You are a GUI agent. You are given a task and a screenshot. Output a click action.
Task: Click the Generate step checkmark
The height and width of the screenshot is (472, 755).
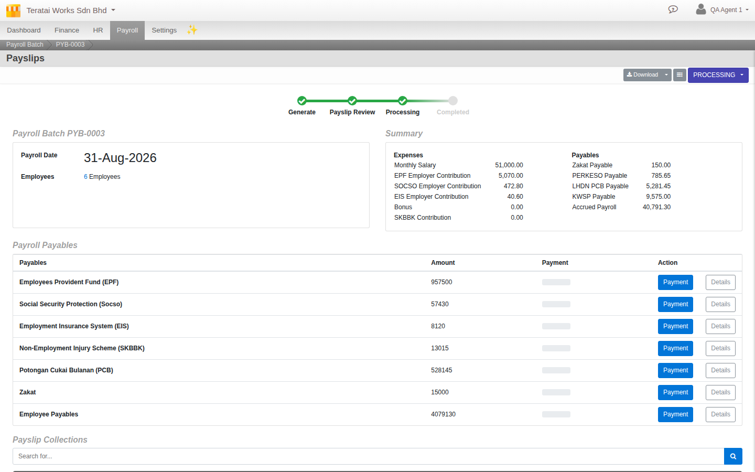[302, 101]
